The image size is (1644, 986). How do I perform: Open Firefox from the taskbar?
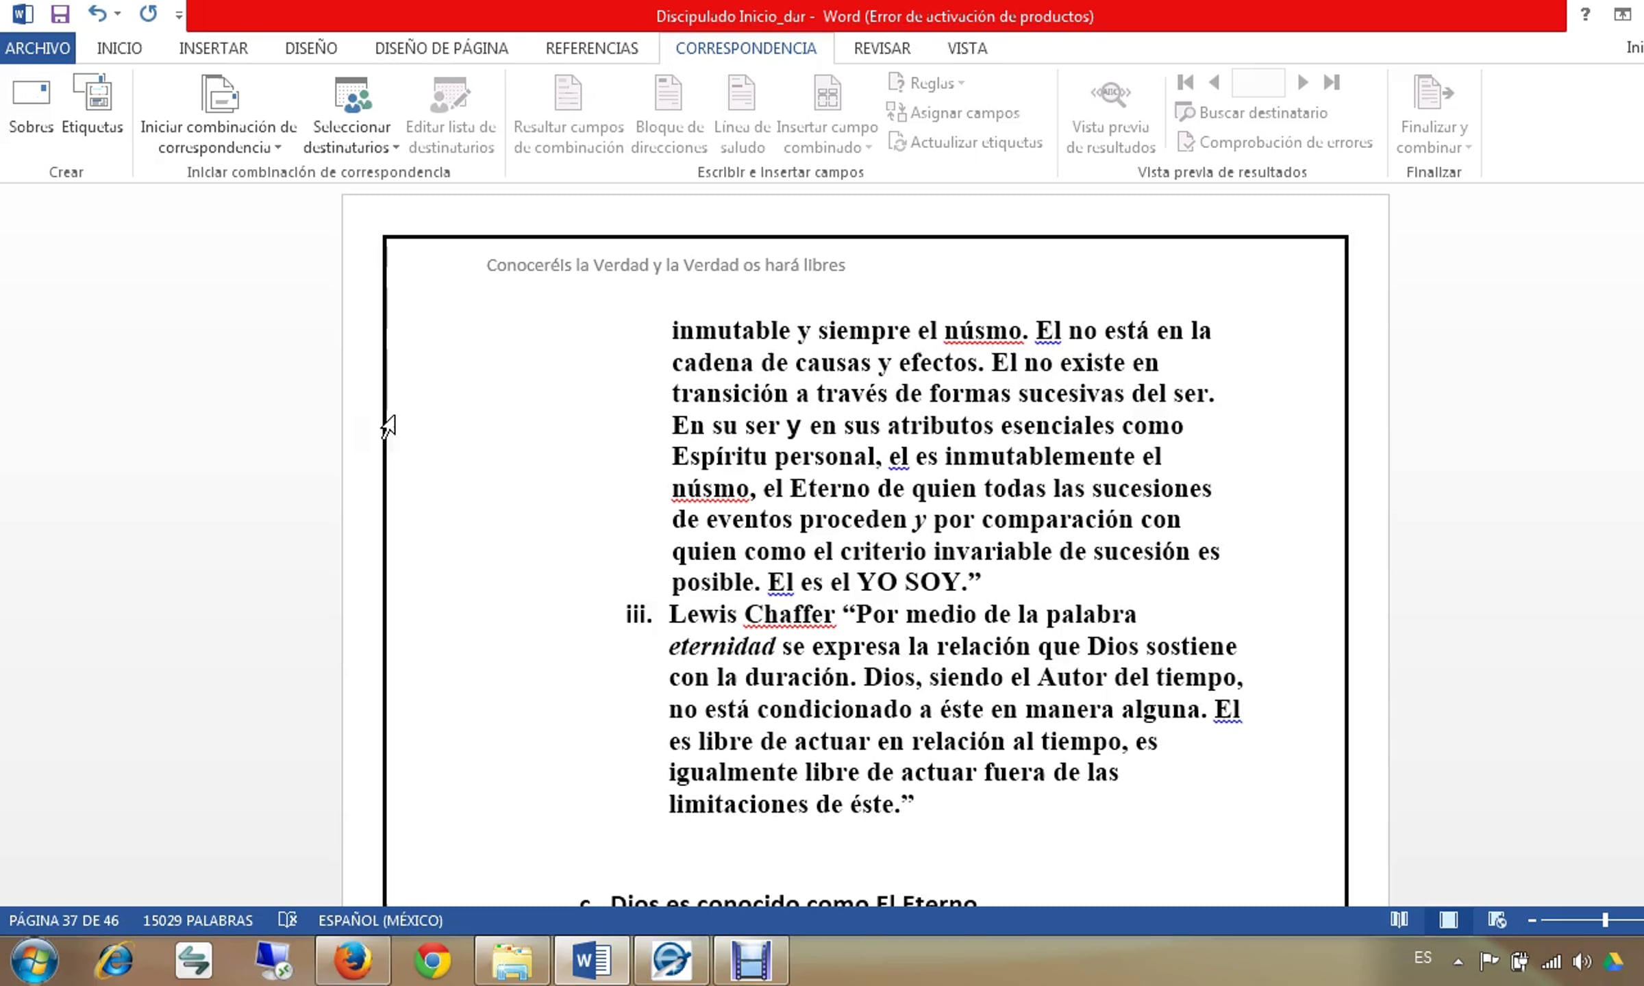pos(353,961)
